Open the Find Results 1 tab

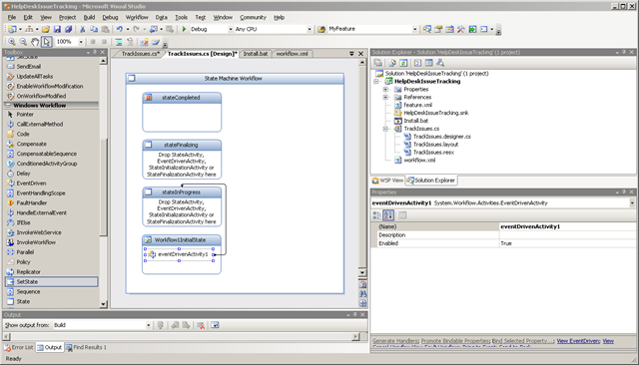pyautogui.click(x=86, y=347)
